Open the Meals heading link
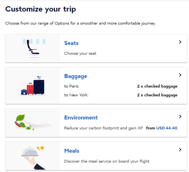Viewport: 189px width, 172px height. tap(72, 151)
